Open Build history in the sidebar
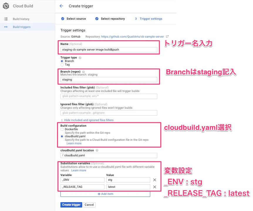 (x=21, y=19)
